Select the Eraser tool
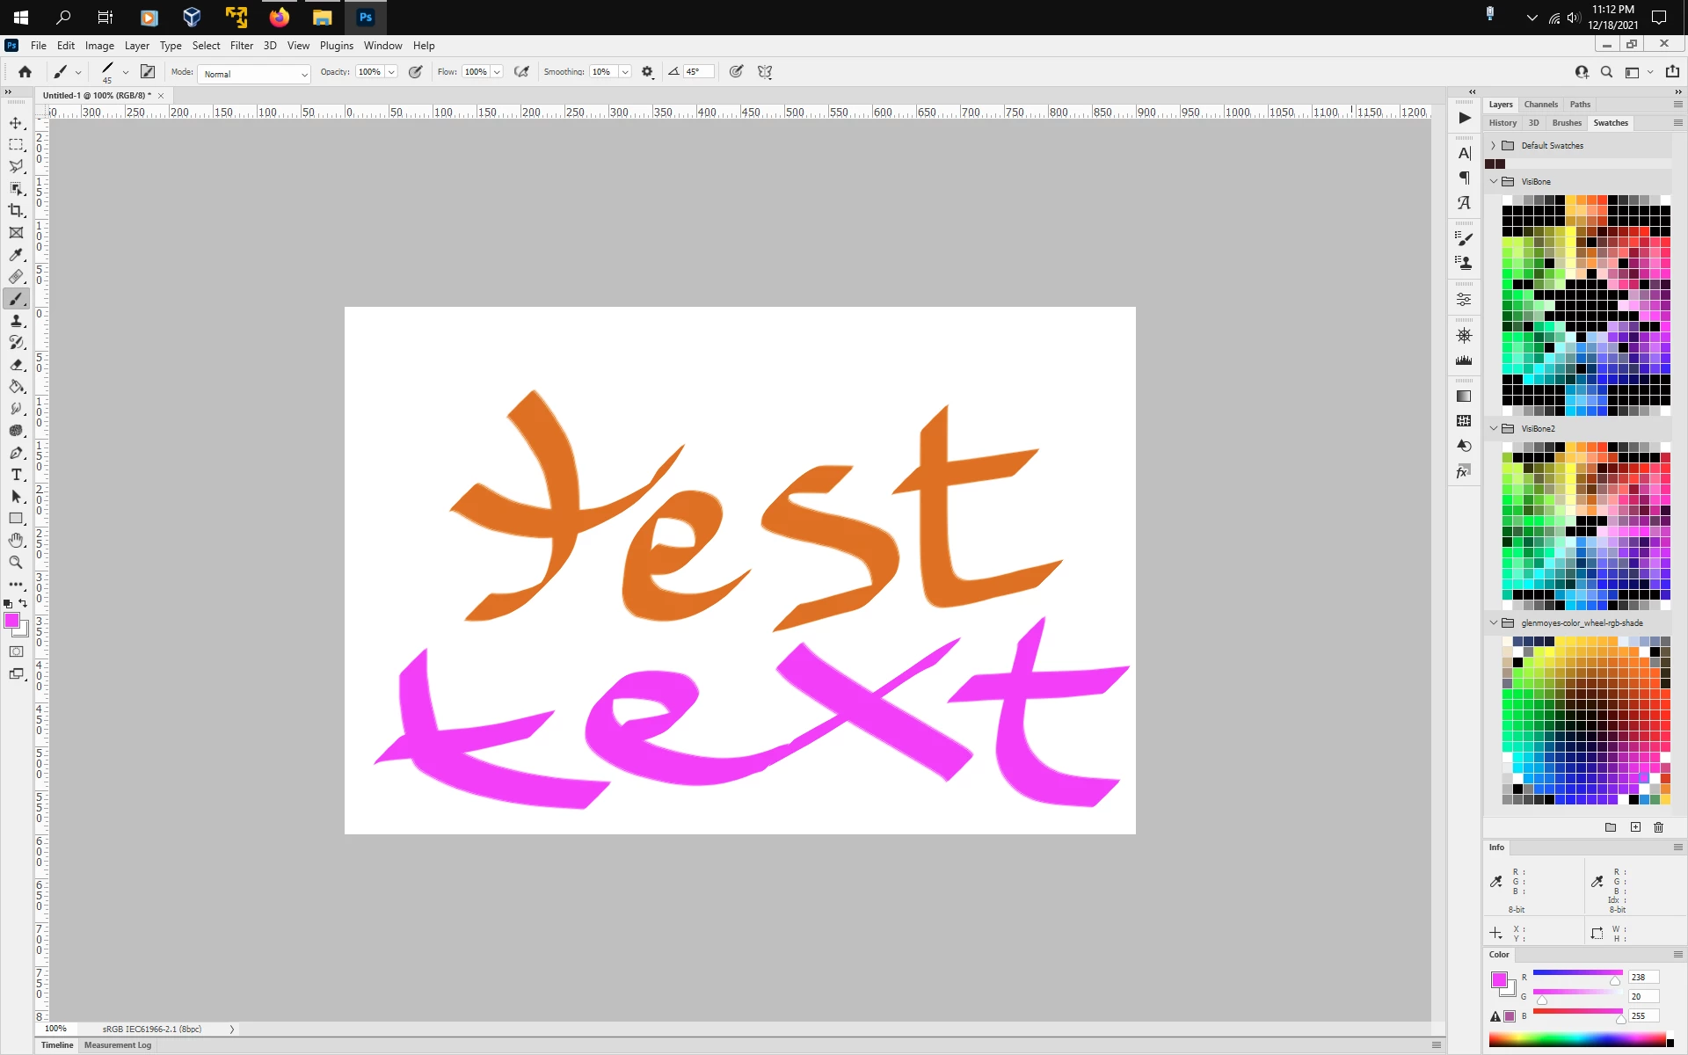The image size is (1688, 1055). pos(16,365)
